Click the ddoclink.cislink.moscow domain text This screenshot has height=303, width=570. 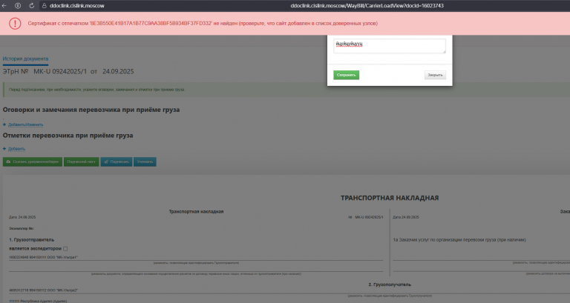(x=76, y=6)
